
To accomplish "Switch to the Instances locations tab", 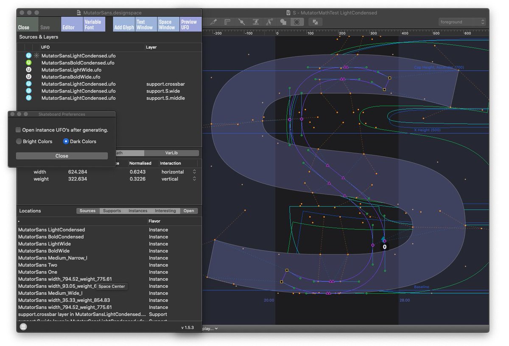I will point(138,211).
